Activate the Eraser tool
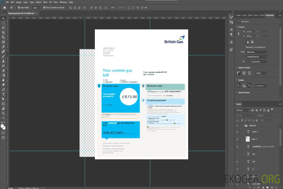Screen dimensions: 283x189 click(x=3, y=70)
